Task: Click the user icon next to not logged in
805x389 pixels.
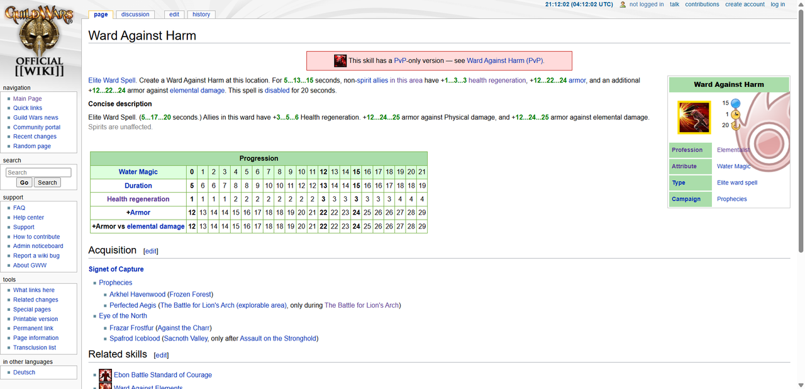Action: pyautogui.click(x=623, y=4)
